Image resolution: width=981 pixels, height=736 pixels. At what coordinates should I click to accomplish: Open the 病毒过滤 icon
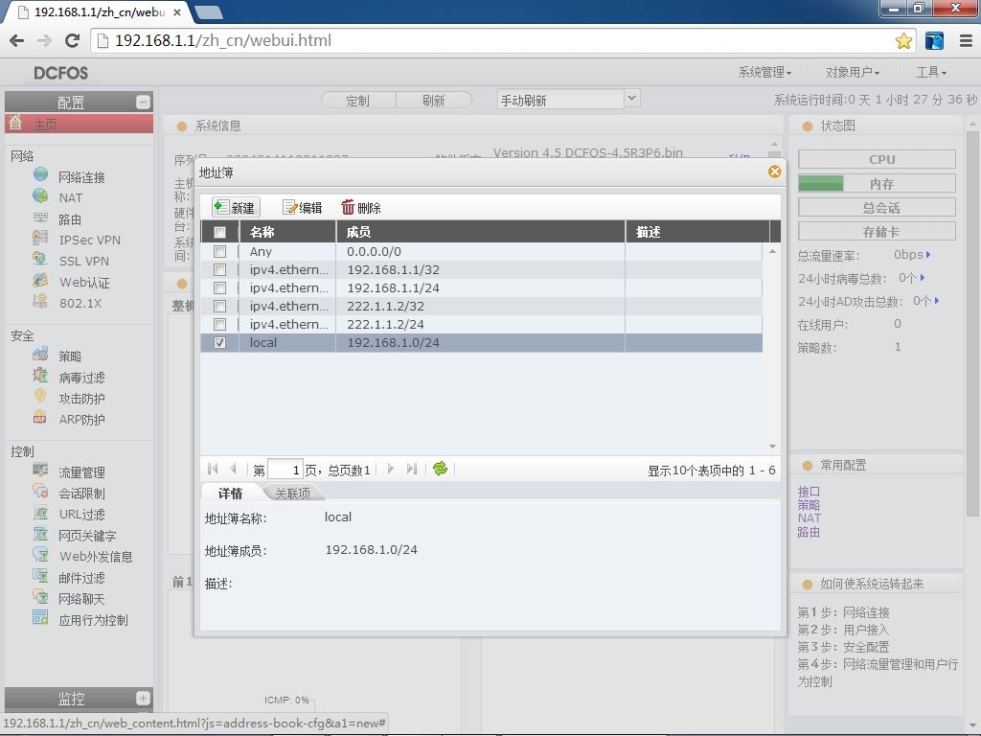tap(40, 376)
